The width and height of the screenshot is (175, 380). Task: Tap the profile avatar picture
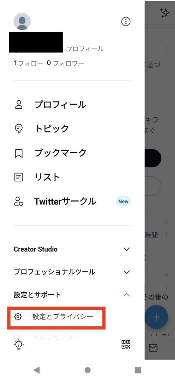coord(22,22)
